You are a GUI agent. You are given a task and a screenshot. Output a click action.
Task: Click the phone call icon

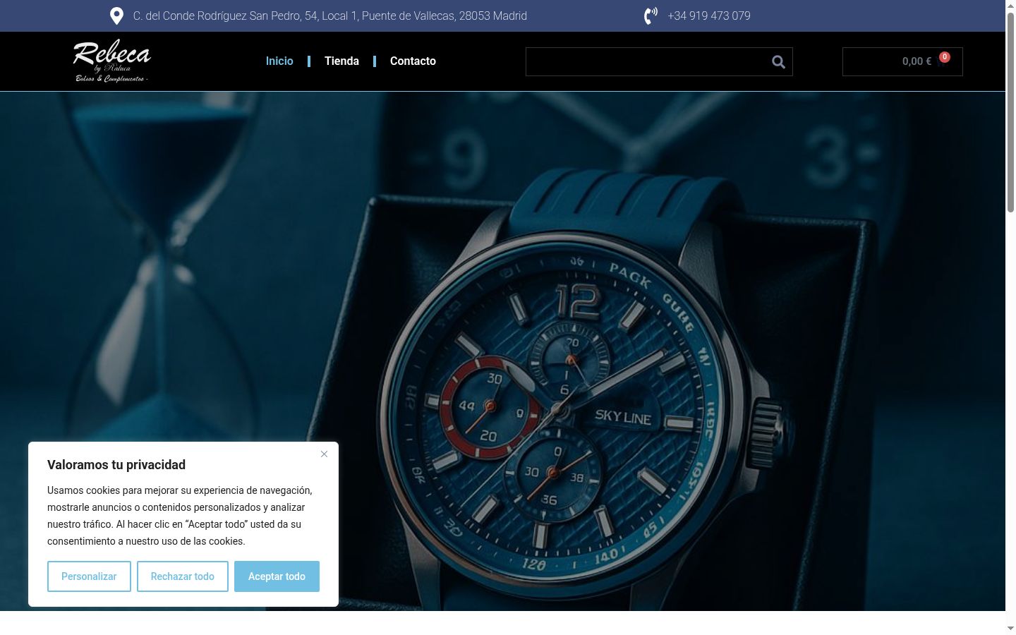coord(651,16)
